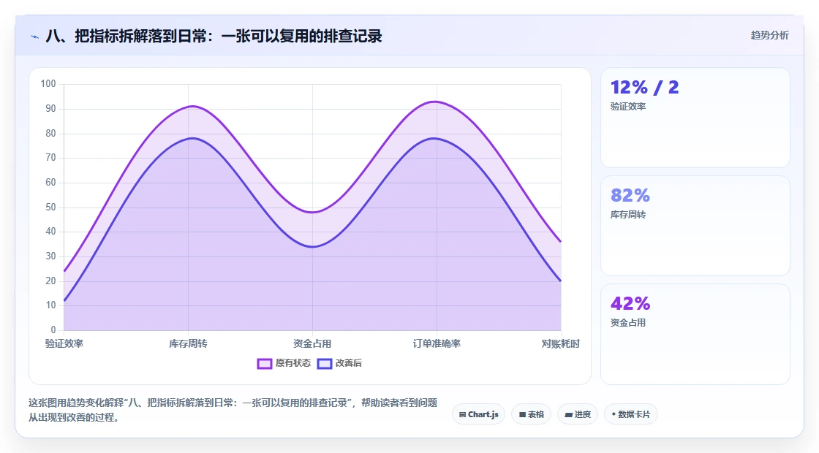Screen dimensions: 819x453
Task: Click the 资金占用 x-axis label
Action: 312,344
